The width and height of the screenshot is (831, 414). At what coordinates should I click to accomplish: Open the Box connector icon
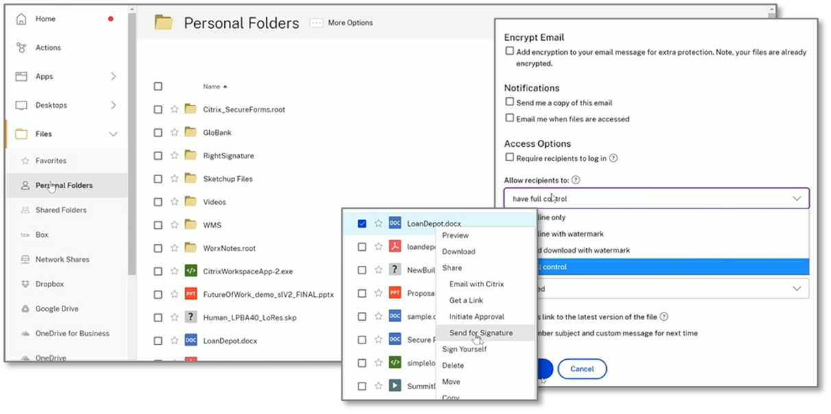click(25, 234)
